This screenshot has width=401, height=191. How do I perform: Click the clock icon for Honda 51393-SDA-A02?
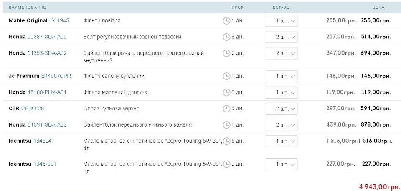[226, 53]
